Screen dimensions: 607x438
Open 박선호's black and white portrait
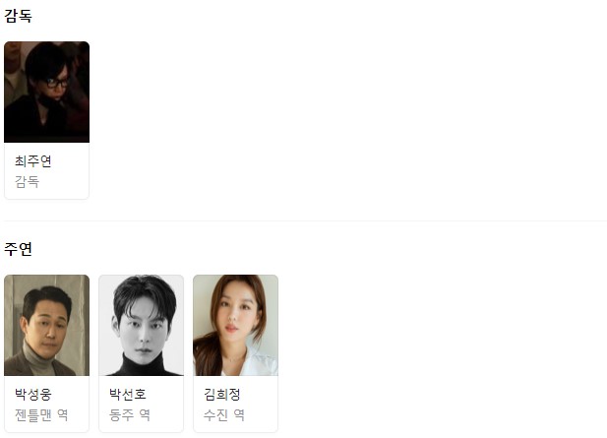tap(141, 326)
